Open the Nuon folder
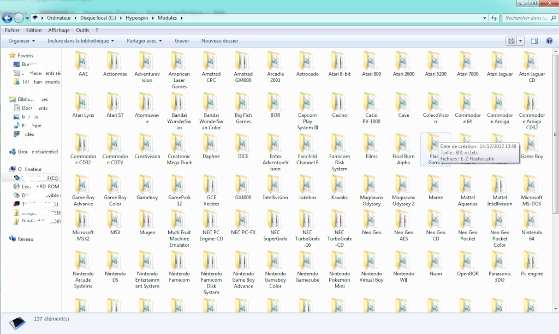 point(435,264)
